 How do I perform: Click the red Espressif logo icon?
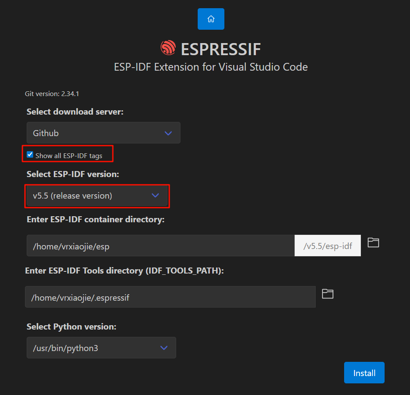pos(168,48)
